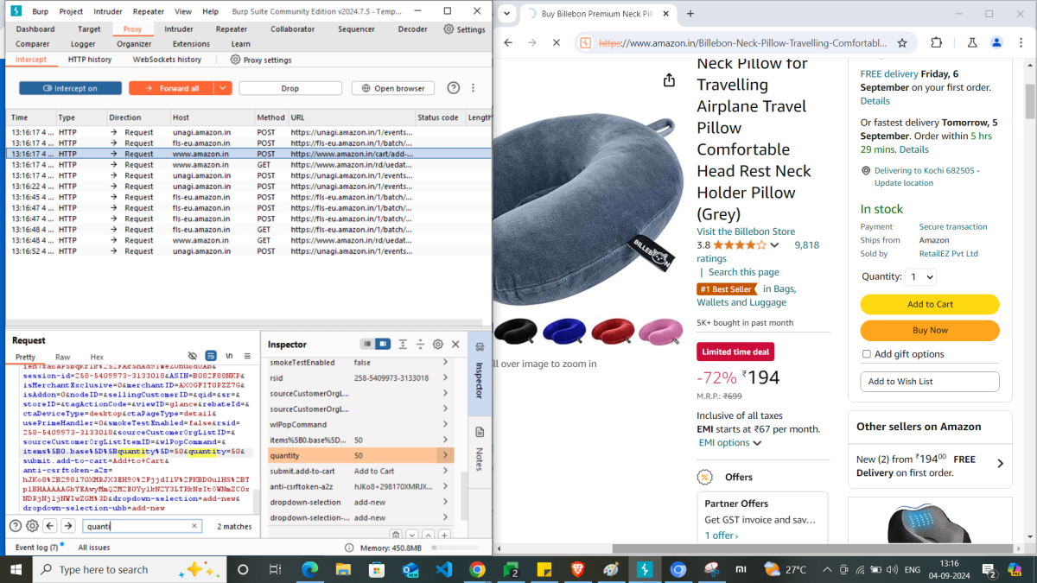The height and width of the screenshot is (583, 1037).
Task: Expand submit.add-to-cart parameter chevron
Action: (x=446, y=471)
